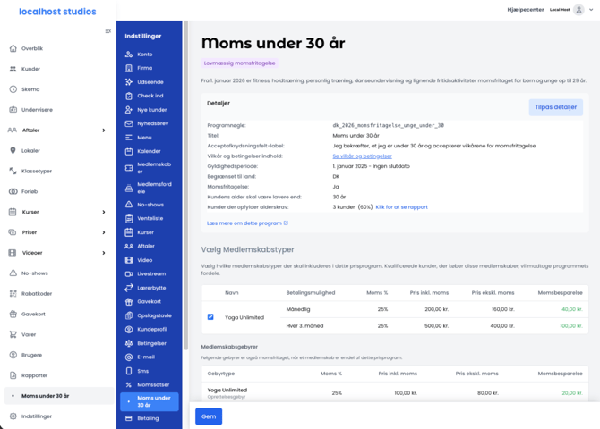Click the Varer shopping cart icon

[13, 335]
